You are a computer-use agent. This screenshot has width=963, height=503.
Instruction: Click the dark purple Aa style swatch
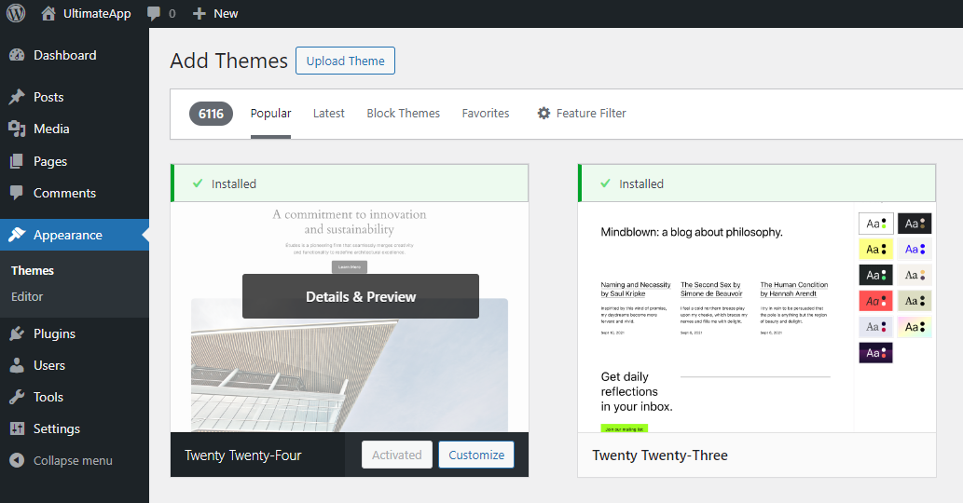pos(875,353)
